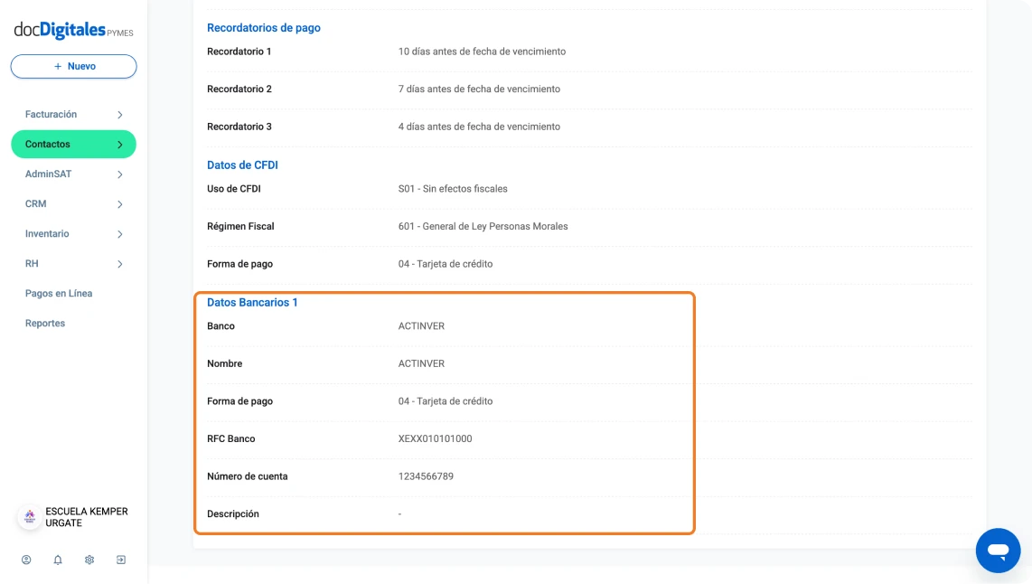Expand the RH chevron
Screen dimensions: 1032x584
tap(120, 264)
